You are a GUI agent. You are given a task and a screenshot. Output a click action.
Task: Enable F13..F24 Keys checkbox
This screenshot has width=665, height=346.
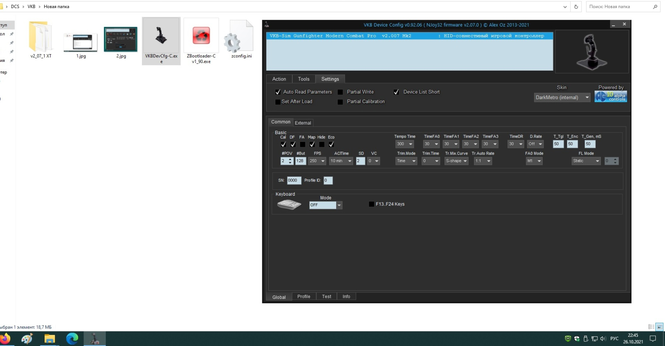coord(372,204)
